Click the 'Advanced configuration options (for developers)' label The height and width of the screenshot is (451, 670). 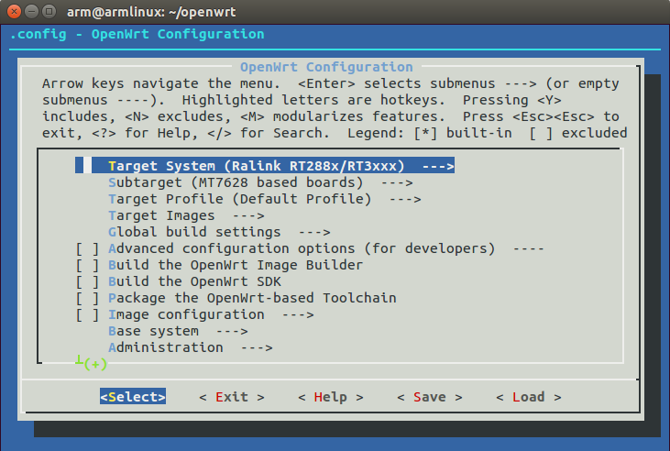pos(302,248)
